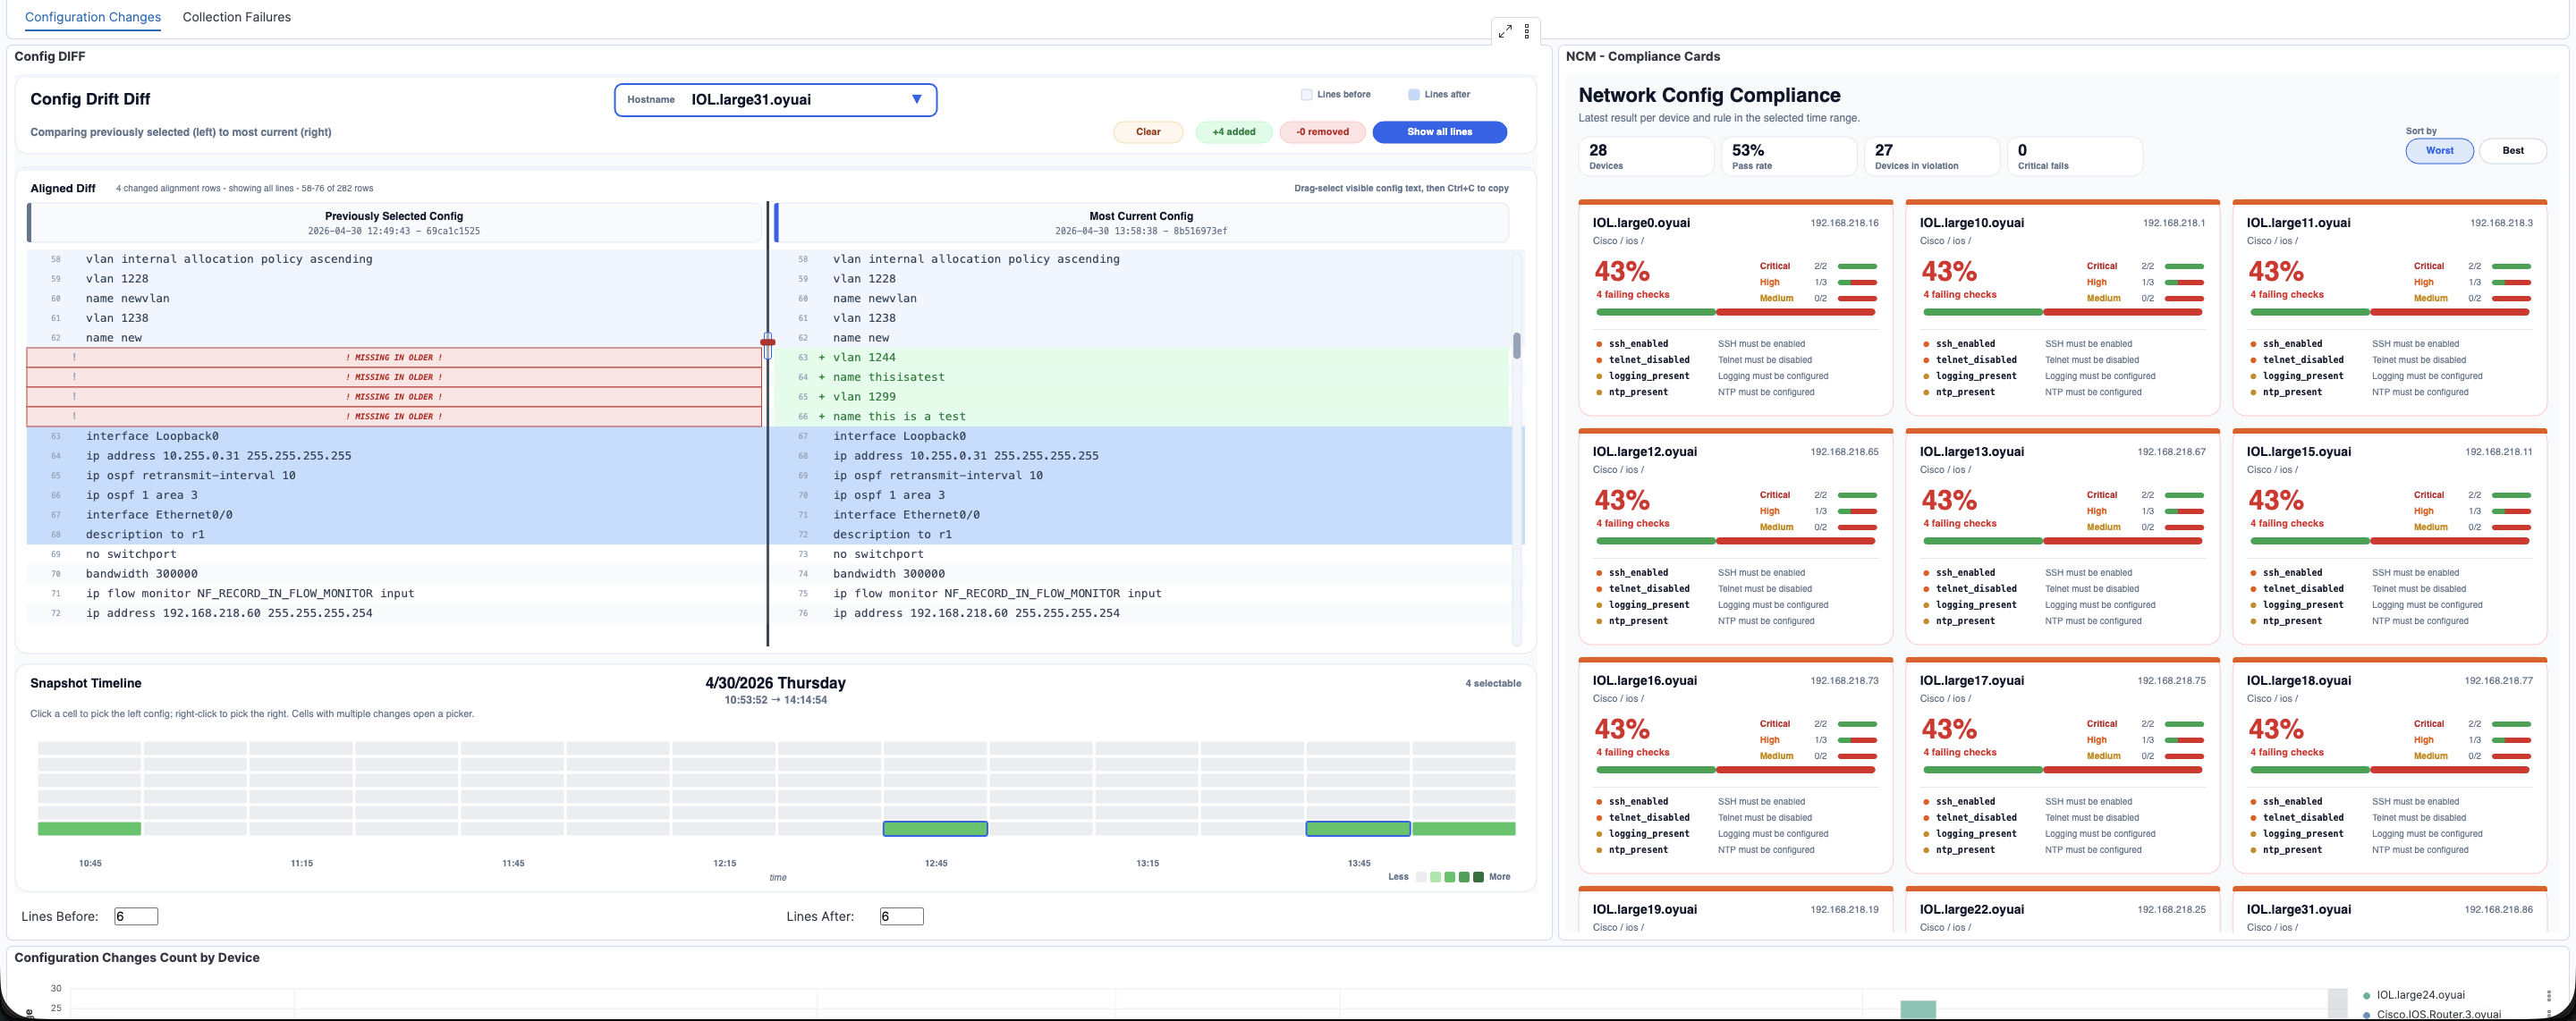Toggle the Lines after box
2576x1021 pixels.
click(x=1414, y=95)
